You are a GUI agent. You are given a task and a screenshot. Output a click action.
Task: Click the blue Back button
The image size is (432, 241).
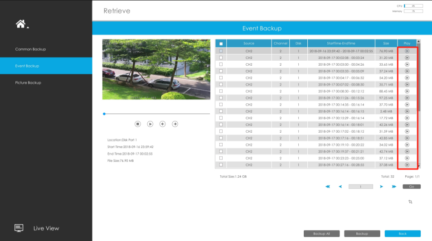pyautogui.click(x=403, y=234)
